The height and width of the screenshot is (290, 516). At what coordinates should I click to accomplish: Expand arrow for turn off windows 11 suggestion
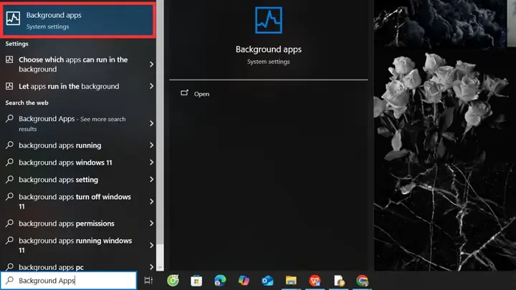pos(151,201)
